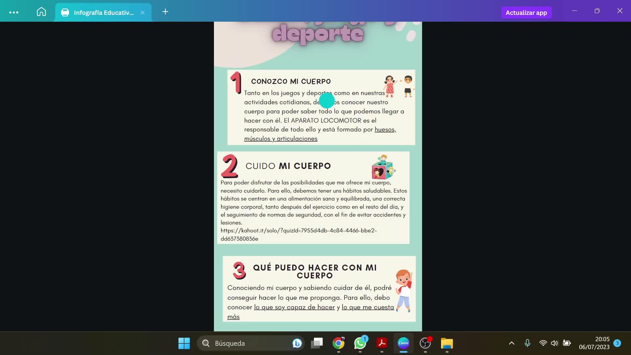This screenshot has width=631, height=355.
Task: Open the Kahoot quiz link
Action: point(298,231)
